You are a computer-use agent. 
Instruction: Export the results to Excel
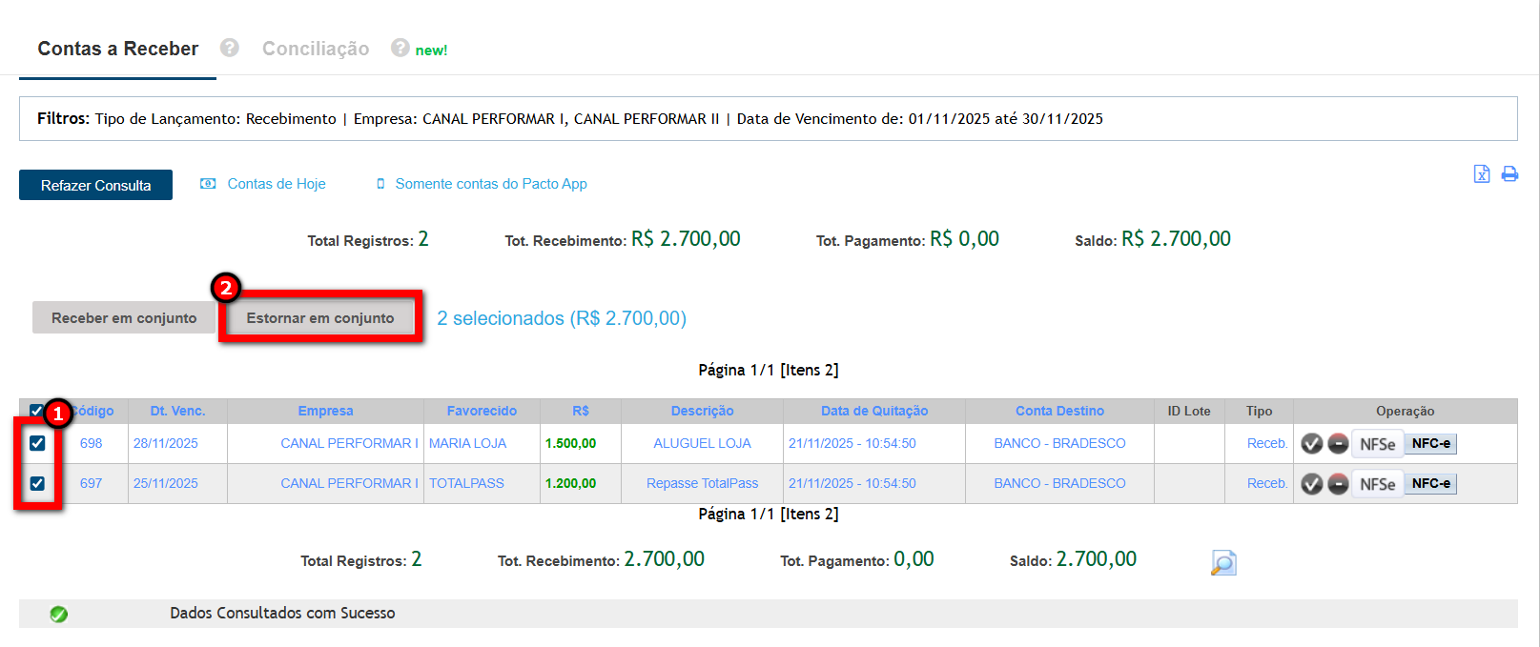click(x=1481, y=173)
